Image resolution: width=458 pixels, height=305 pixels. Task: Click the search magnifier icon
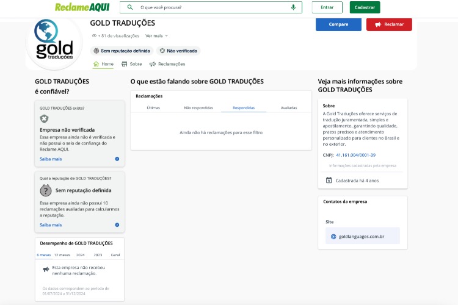pos(130,7)
